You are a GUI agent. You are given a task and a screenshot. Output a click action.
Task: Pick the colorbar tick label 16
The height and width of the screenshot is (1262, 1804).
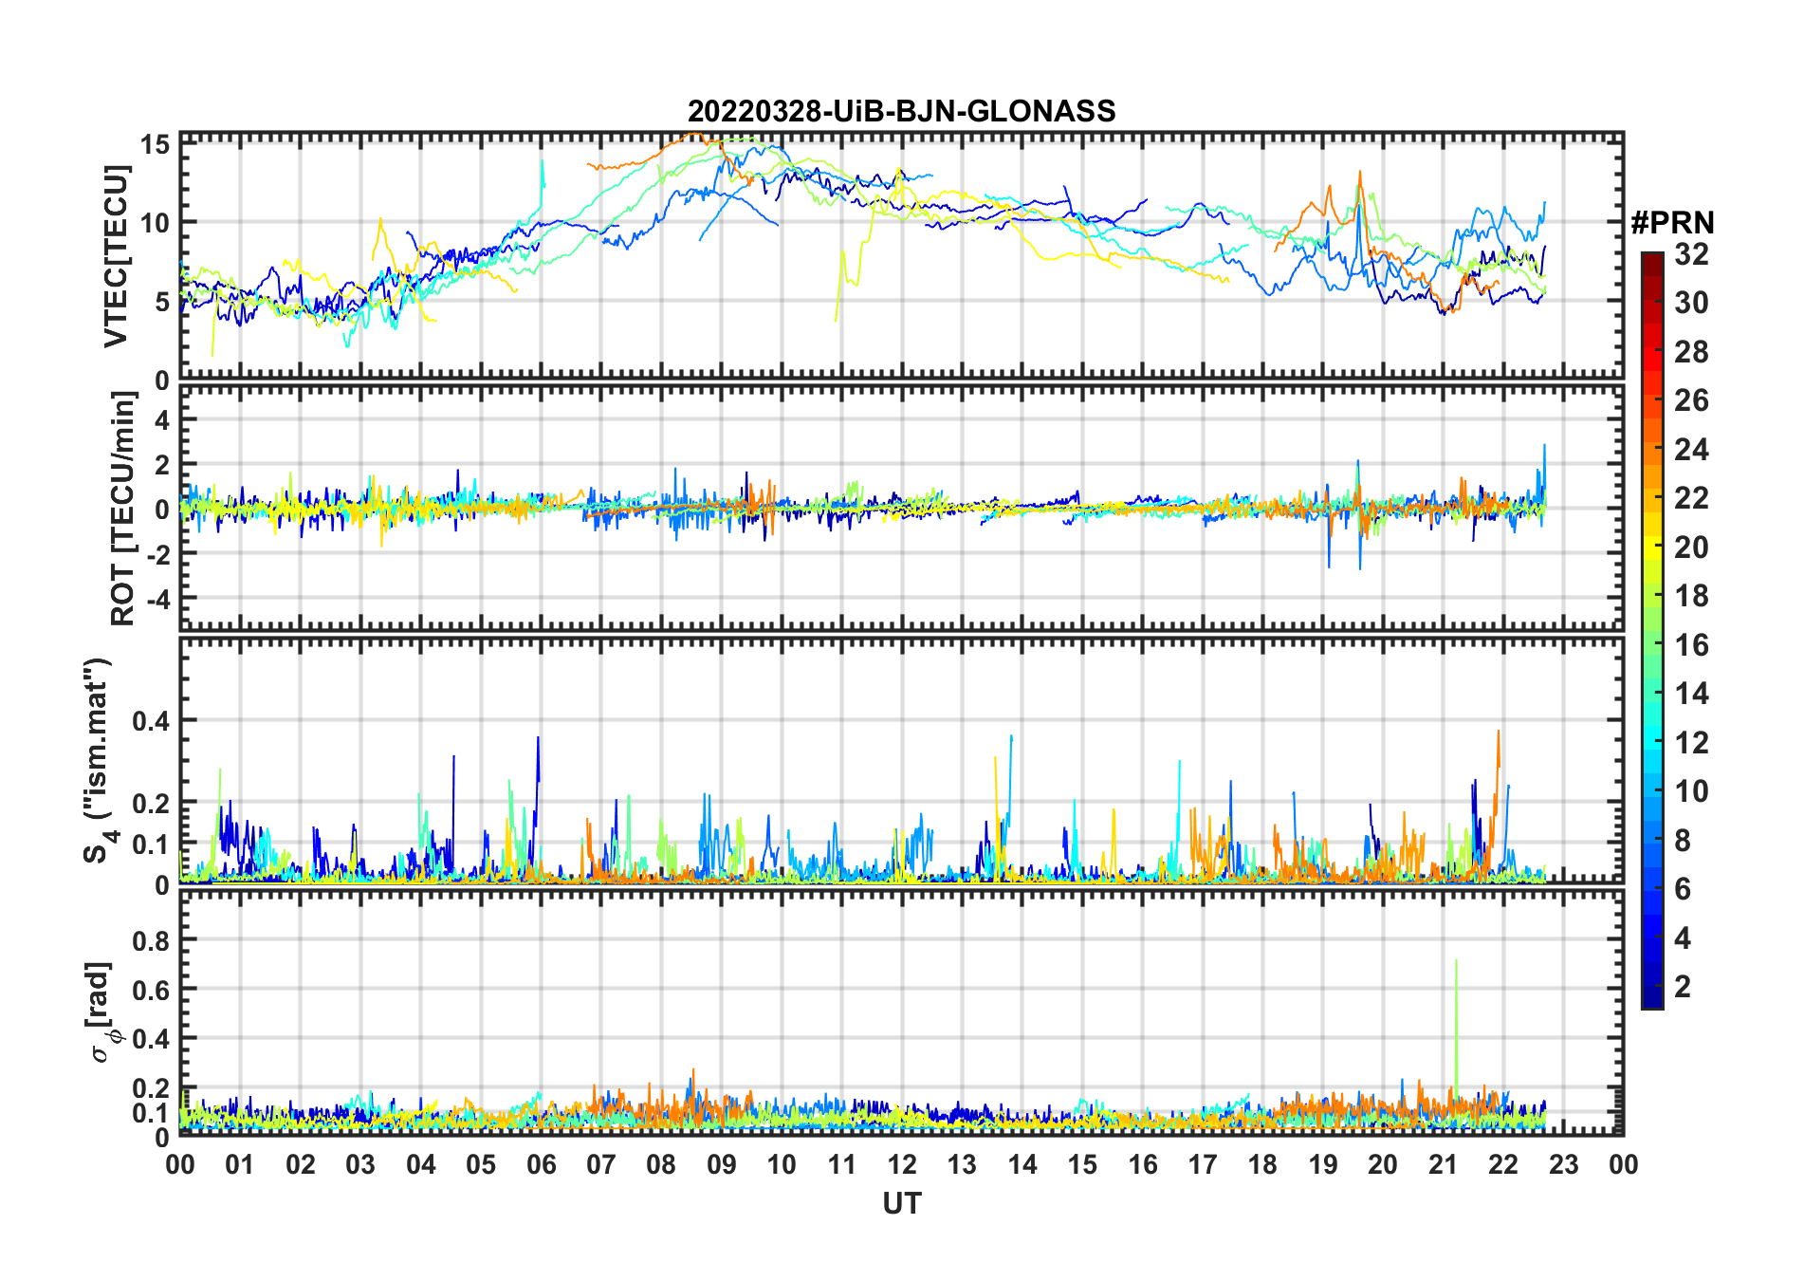tap(1691, 645)
